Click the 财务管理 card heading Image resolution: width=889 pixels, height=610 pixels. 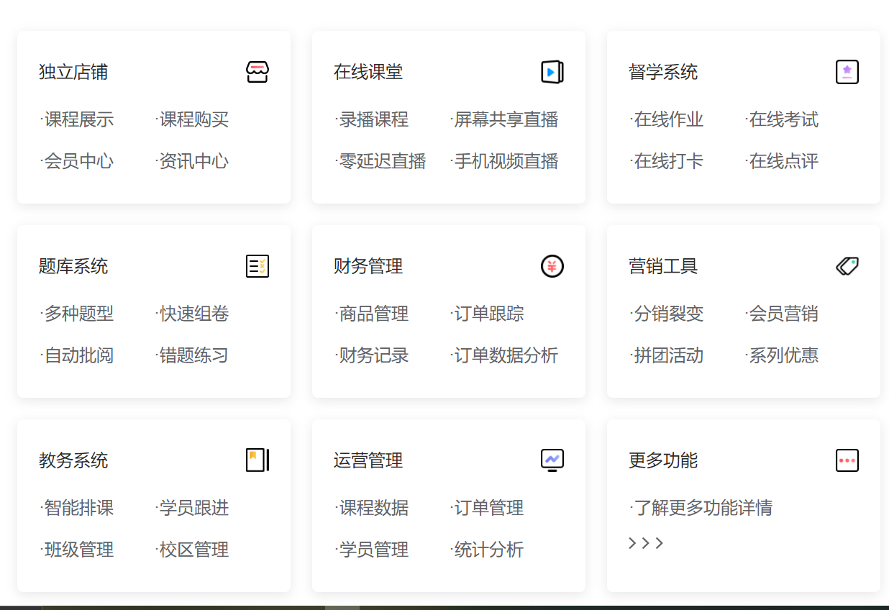[x=368, y=266]
